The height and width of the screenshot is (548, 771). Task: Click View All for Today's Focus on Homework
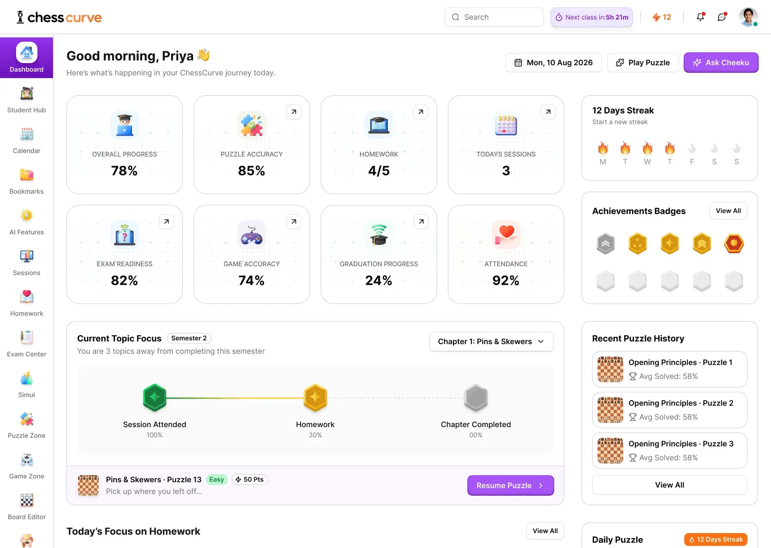(545, 531)
